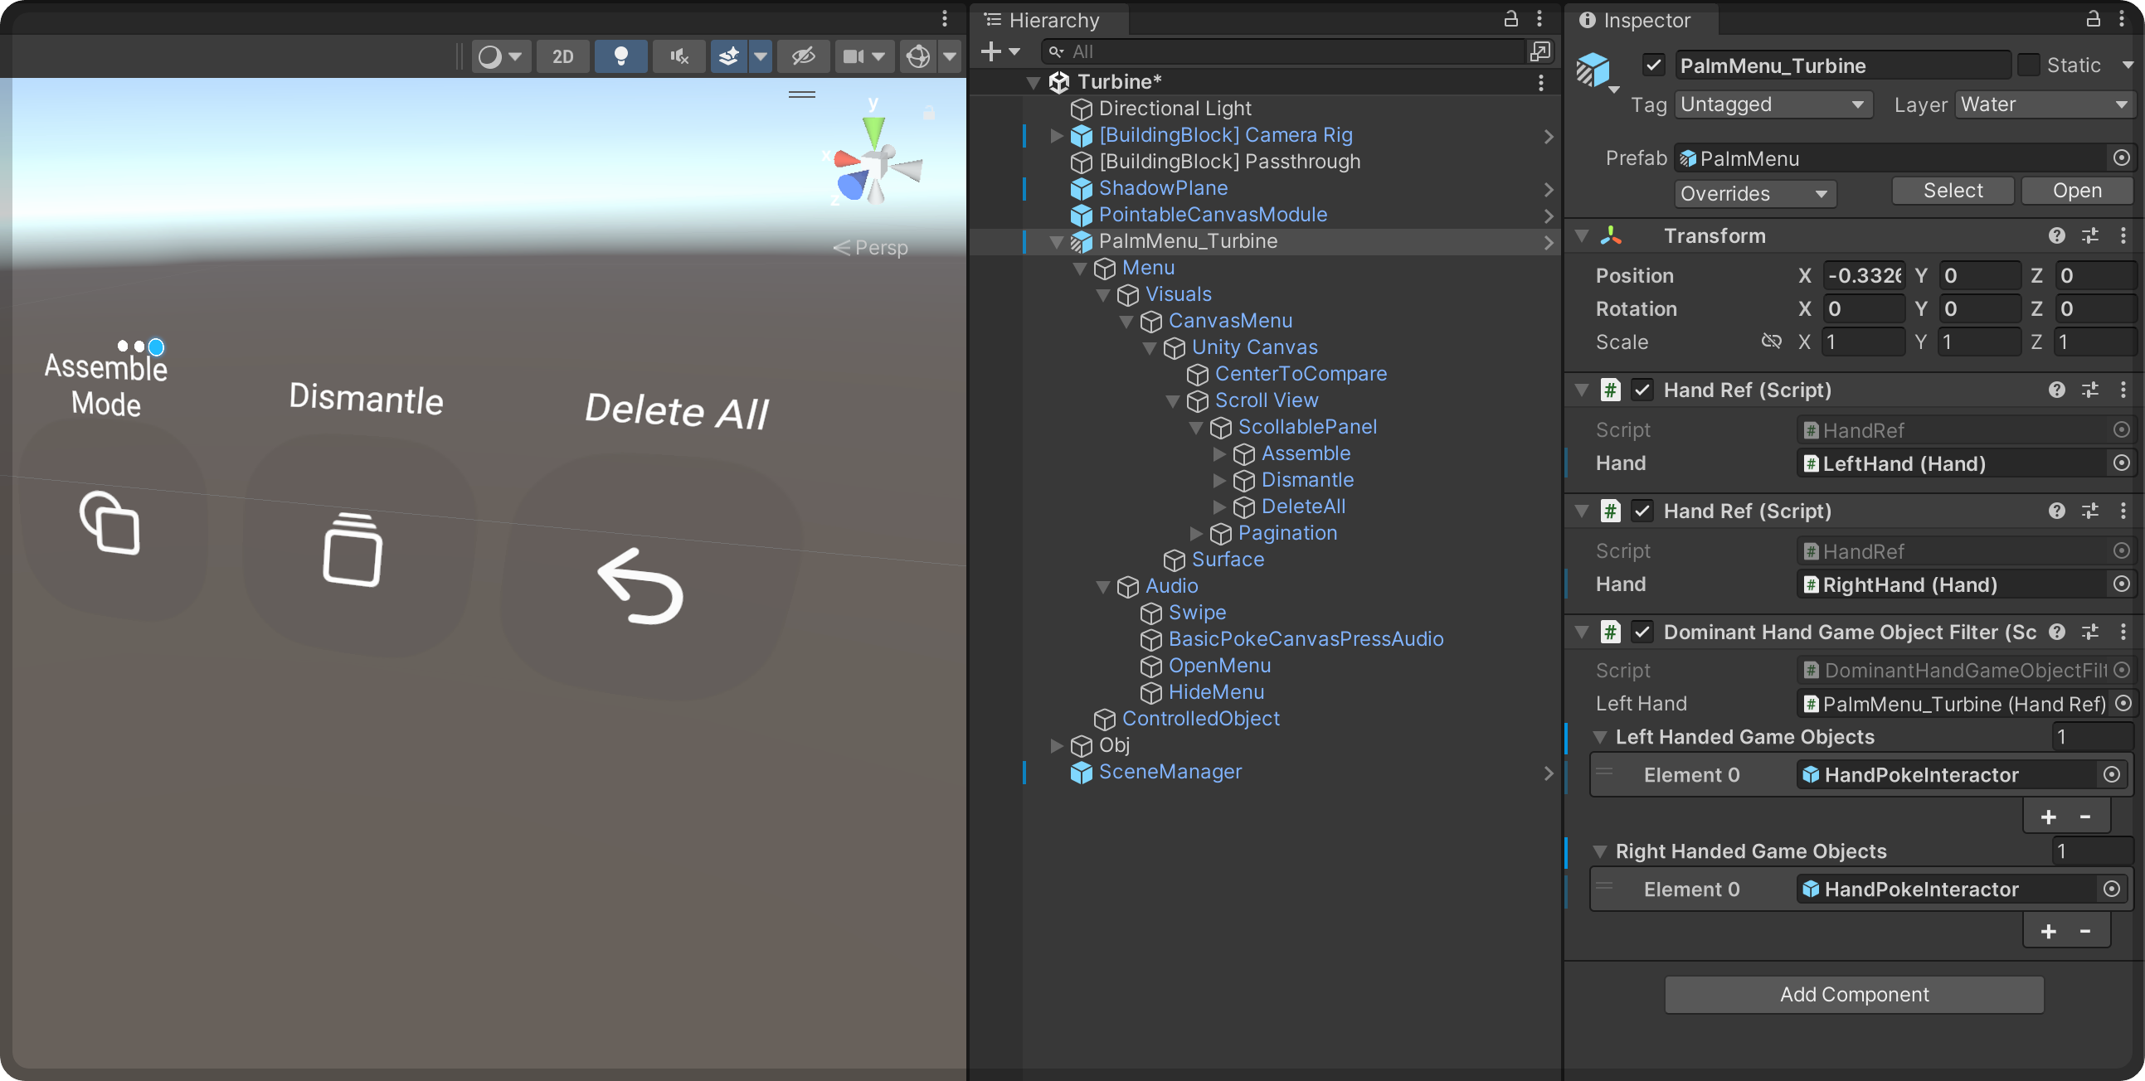
Task: Open the Layer dropdown showing Water
Action: (x=2044, y=104)
